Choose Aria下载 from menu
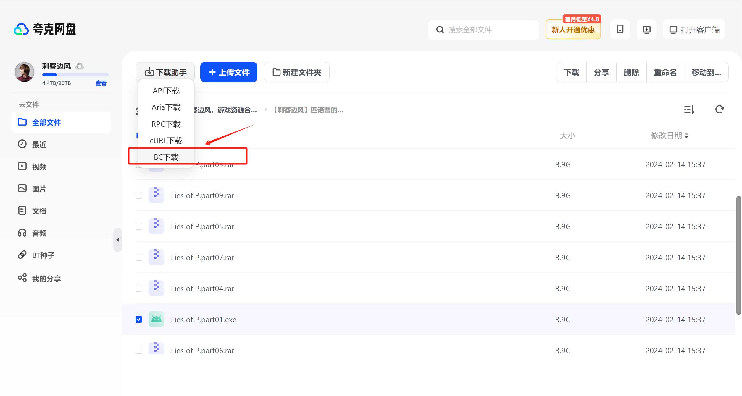 click(166, 107)
